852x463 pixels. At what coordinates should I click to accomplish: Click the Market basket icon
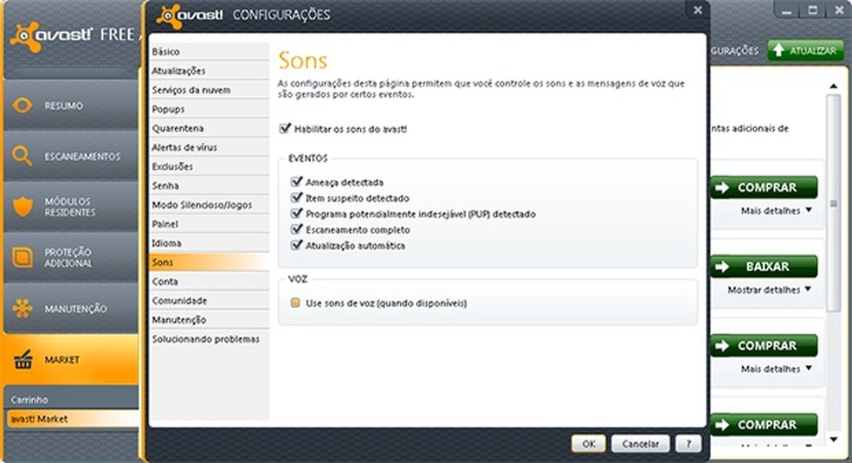pos(23,358)
